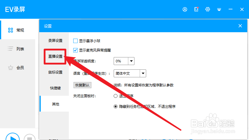Stop recording with the stop button
Screen dimensions: 249x140
30,137
